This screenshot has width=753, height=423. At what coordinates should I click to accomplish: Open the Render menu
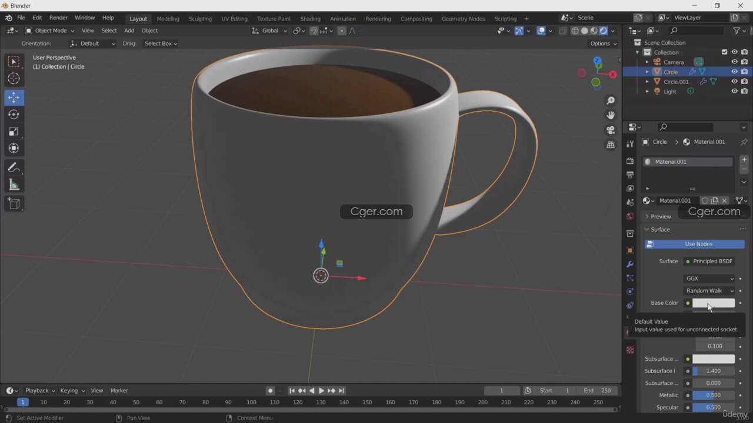pyautogui.click(x=58, y=18)
